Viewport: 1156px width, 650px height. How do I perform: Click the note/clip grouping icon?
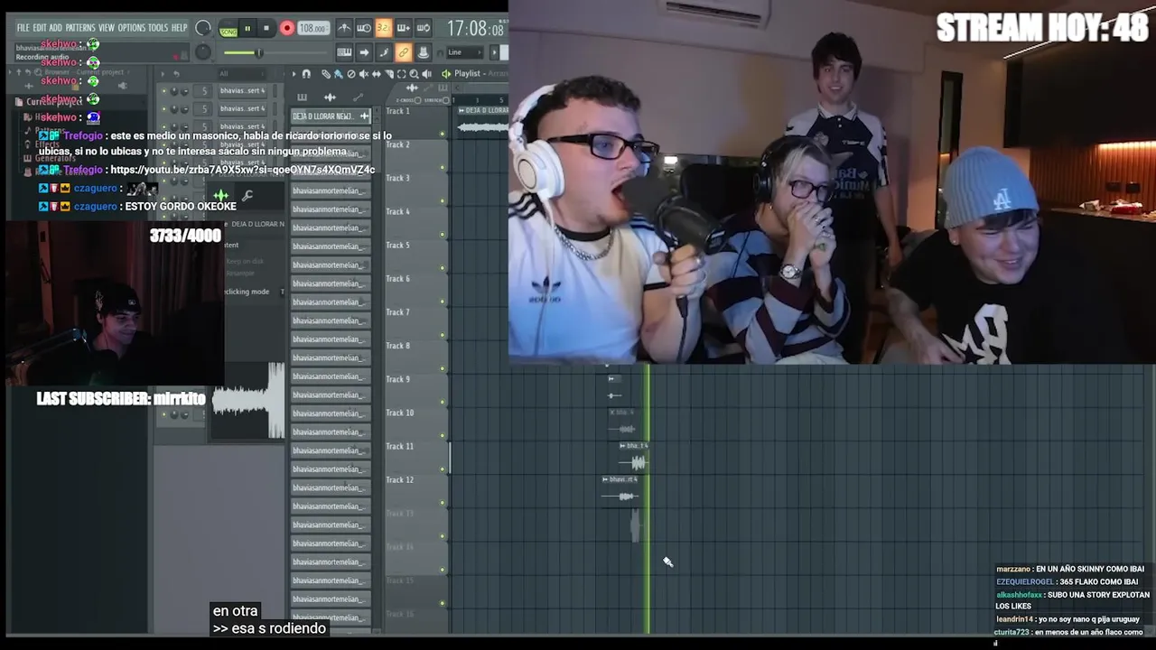coord(384,52)
